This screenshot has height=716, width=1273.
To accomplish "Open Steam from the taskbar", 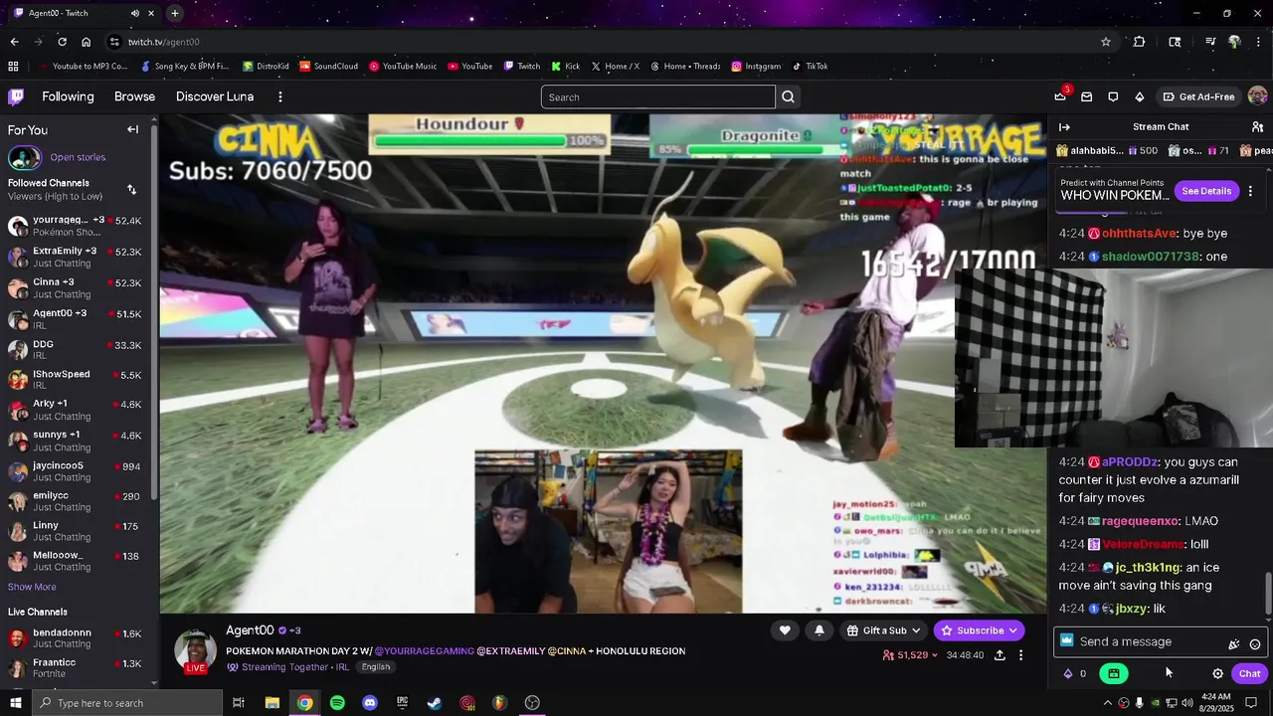I will pos(435,703).
